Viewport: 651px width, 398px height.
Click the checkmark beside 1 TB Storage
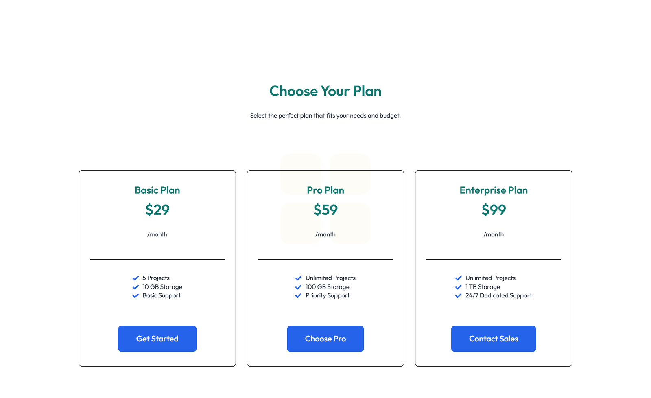coord(458,287)
